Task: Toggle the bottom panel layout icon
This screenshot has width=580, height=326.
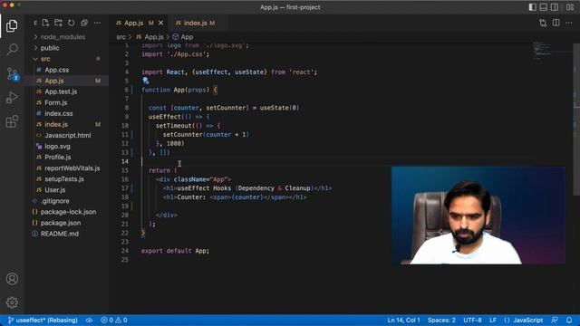Action: pos(544,7)
